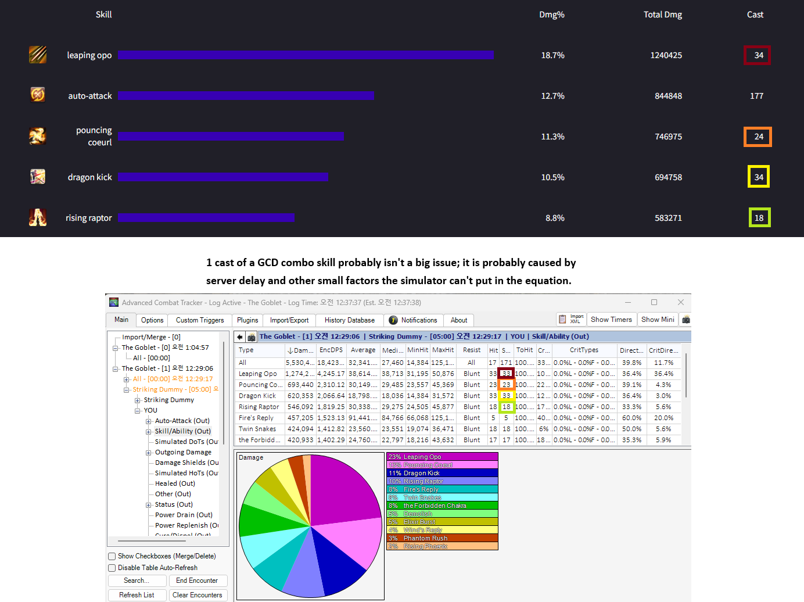
Task: Go to the Plugins tab
Action: point(247,320)
